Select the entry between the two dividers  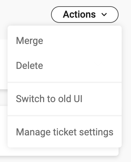click(64, 99)
